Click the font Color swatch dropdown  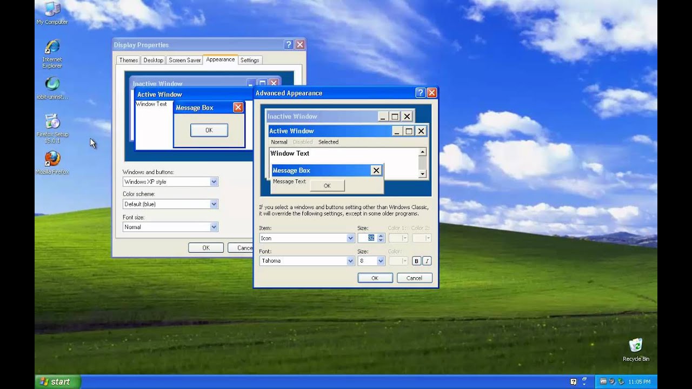click(398, 261)
